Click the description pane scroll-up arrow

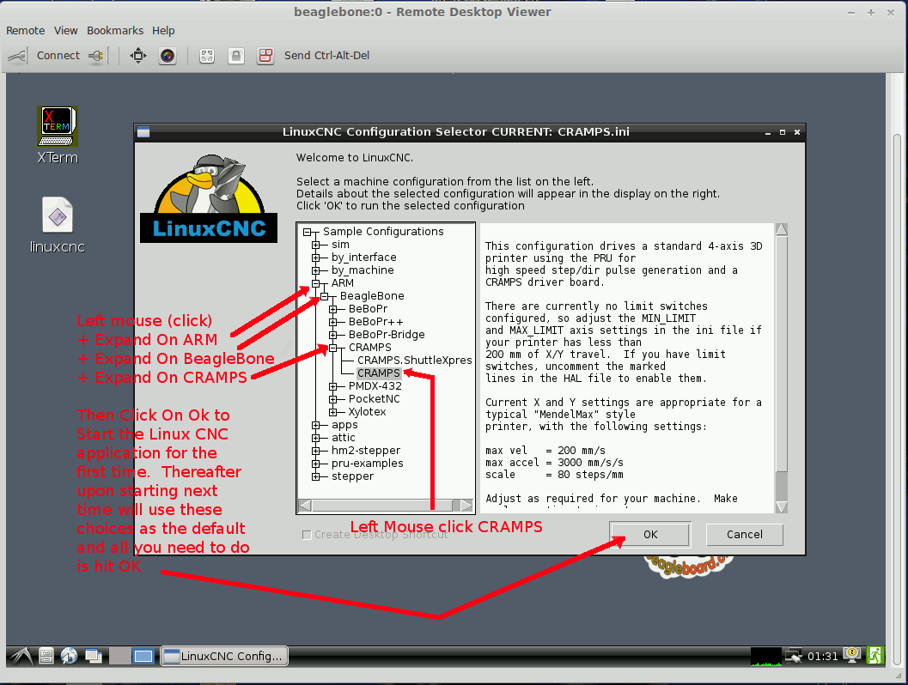click(x=781, y=230)
